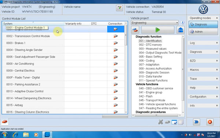Click the function tree horizontal scrollbar
Image resolution: width=220 pixels, height=138 pixels.
pyautogui.click(x=156, y=115)
